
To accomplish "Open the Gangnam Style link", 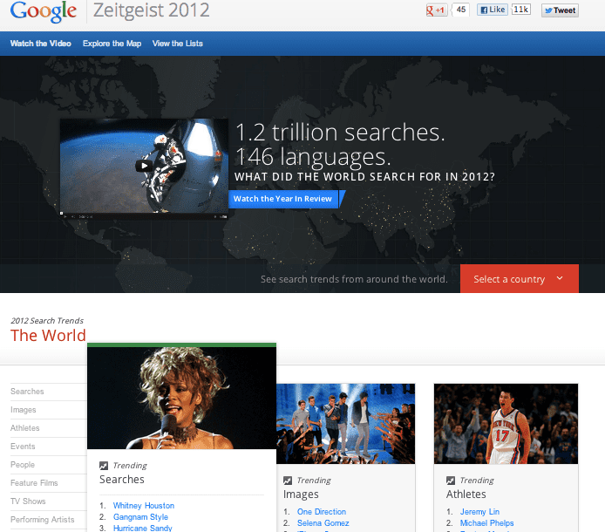I will click(x=140, y=516).
